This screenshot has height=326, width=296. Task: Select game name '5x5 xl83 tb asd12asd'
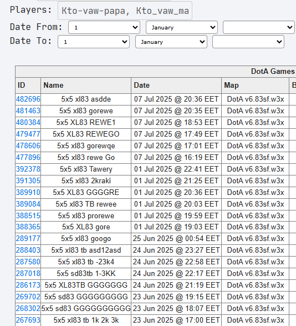[86, 250]
